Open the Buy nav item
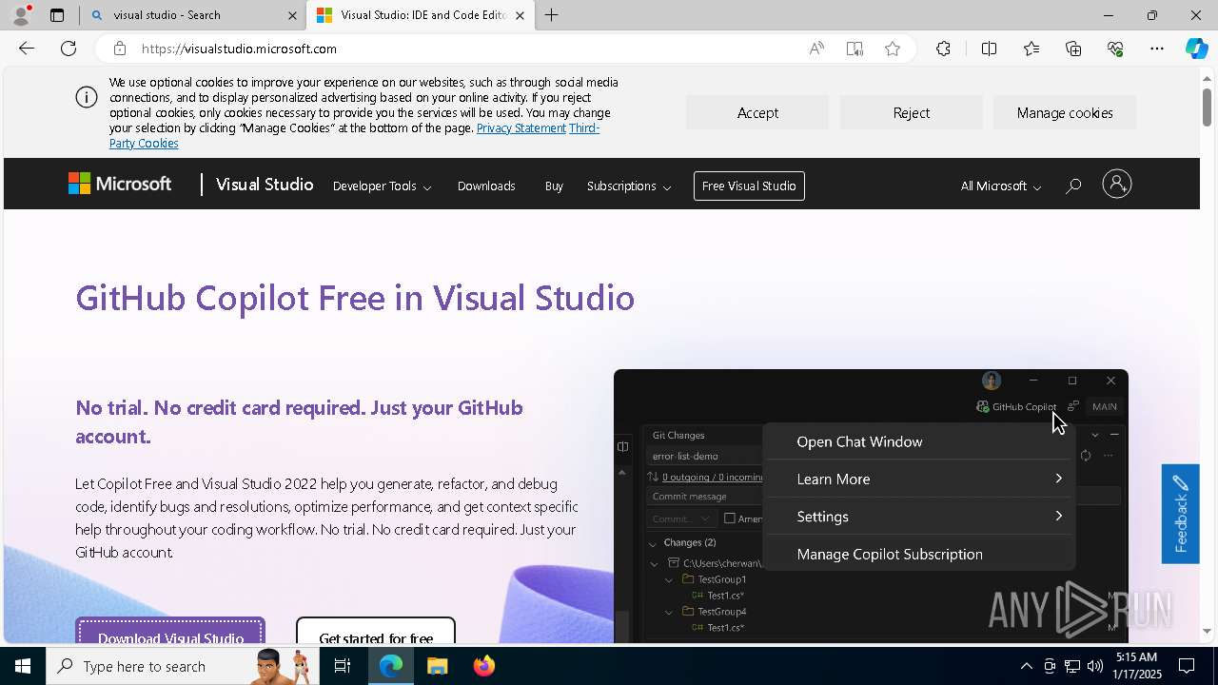Viewport: 1218px width, 685px height. click(x=554, y=186)
